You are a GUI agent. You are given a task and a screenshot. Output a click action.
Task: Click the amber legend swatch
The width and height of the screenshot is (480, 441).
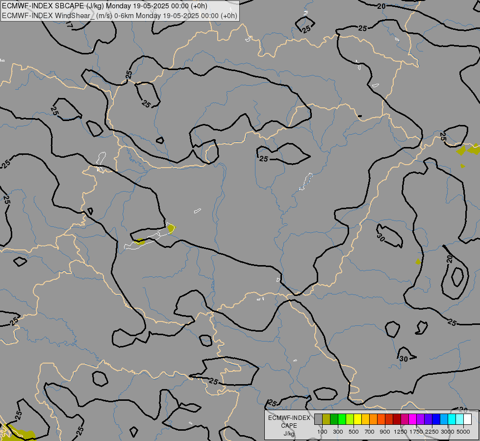[365, 419]
